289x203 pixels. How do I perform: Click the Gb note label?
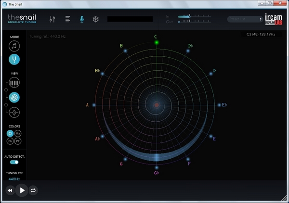[157, 173]
